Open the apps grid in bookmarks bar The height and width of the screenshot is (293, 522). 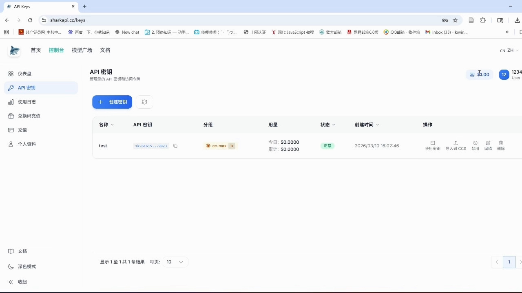click(x=6, y=32)
